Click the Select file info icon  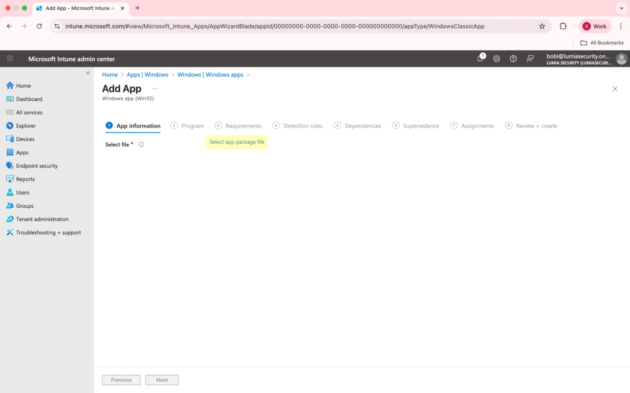coord(141,144)
